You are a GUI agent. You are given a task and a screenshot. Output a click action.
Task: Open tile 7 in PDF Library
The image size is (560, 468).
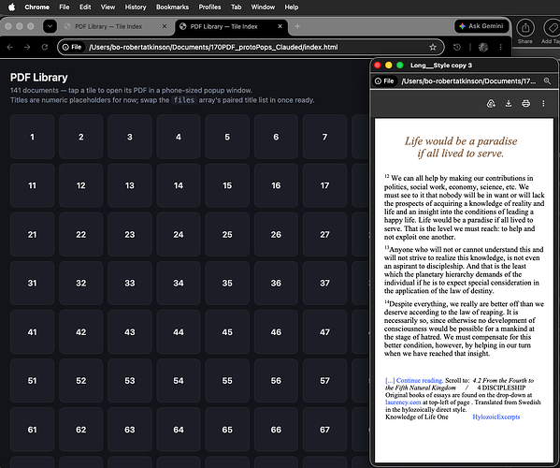[x=324, y=137]
